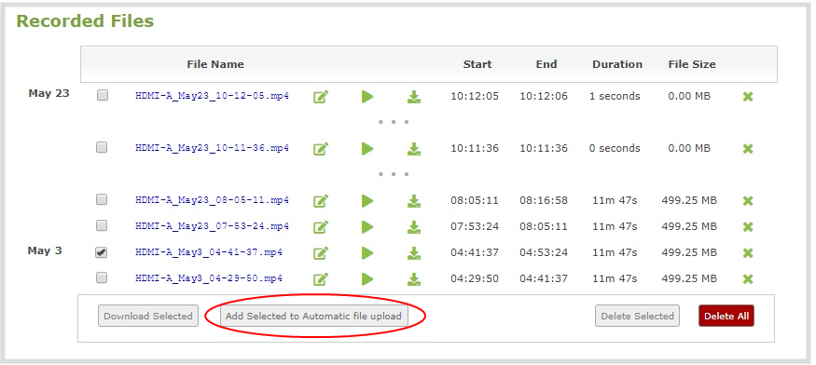The width and height of the screenshot is (816, 365).
Task: Uncheck the HDMI-A_May3_04-41-37.mp4 checkbox
Action: tap(102, 251)
